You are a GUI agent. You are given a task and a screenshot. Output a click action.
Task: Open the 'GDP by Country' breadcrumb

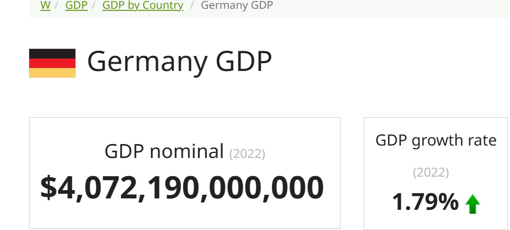click(x=143, y=5)
